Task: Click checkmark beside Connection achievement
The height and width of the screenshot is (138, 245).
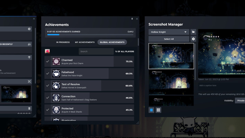Action: [x=48, y=98]
